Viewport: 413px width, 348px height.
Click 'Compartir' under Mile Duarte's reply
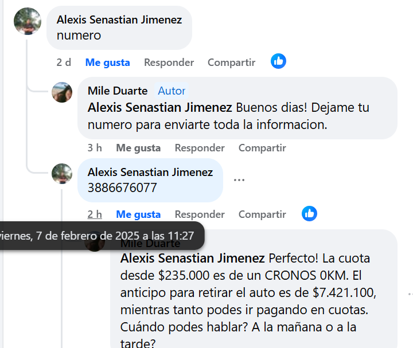262,148
